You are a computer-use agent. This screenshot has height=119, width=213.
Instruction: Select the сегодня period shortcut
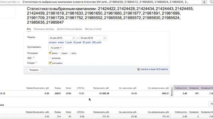pos(53,42)
